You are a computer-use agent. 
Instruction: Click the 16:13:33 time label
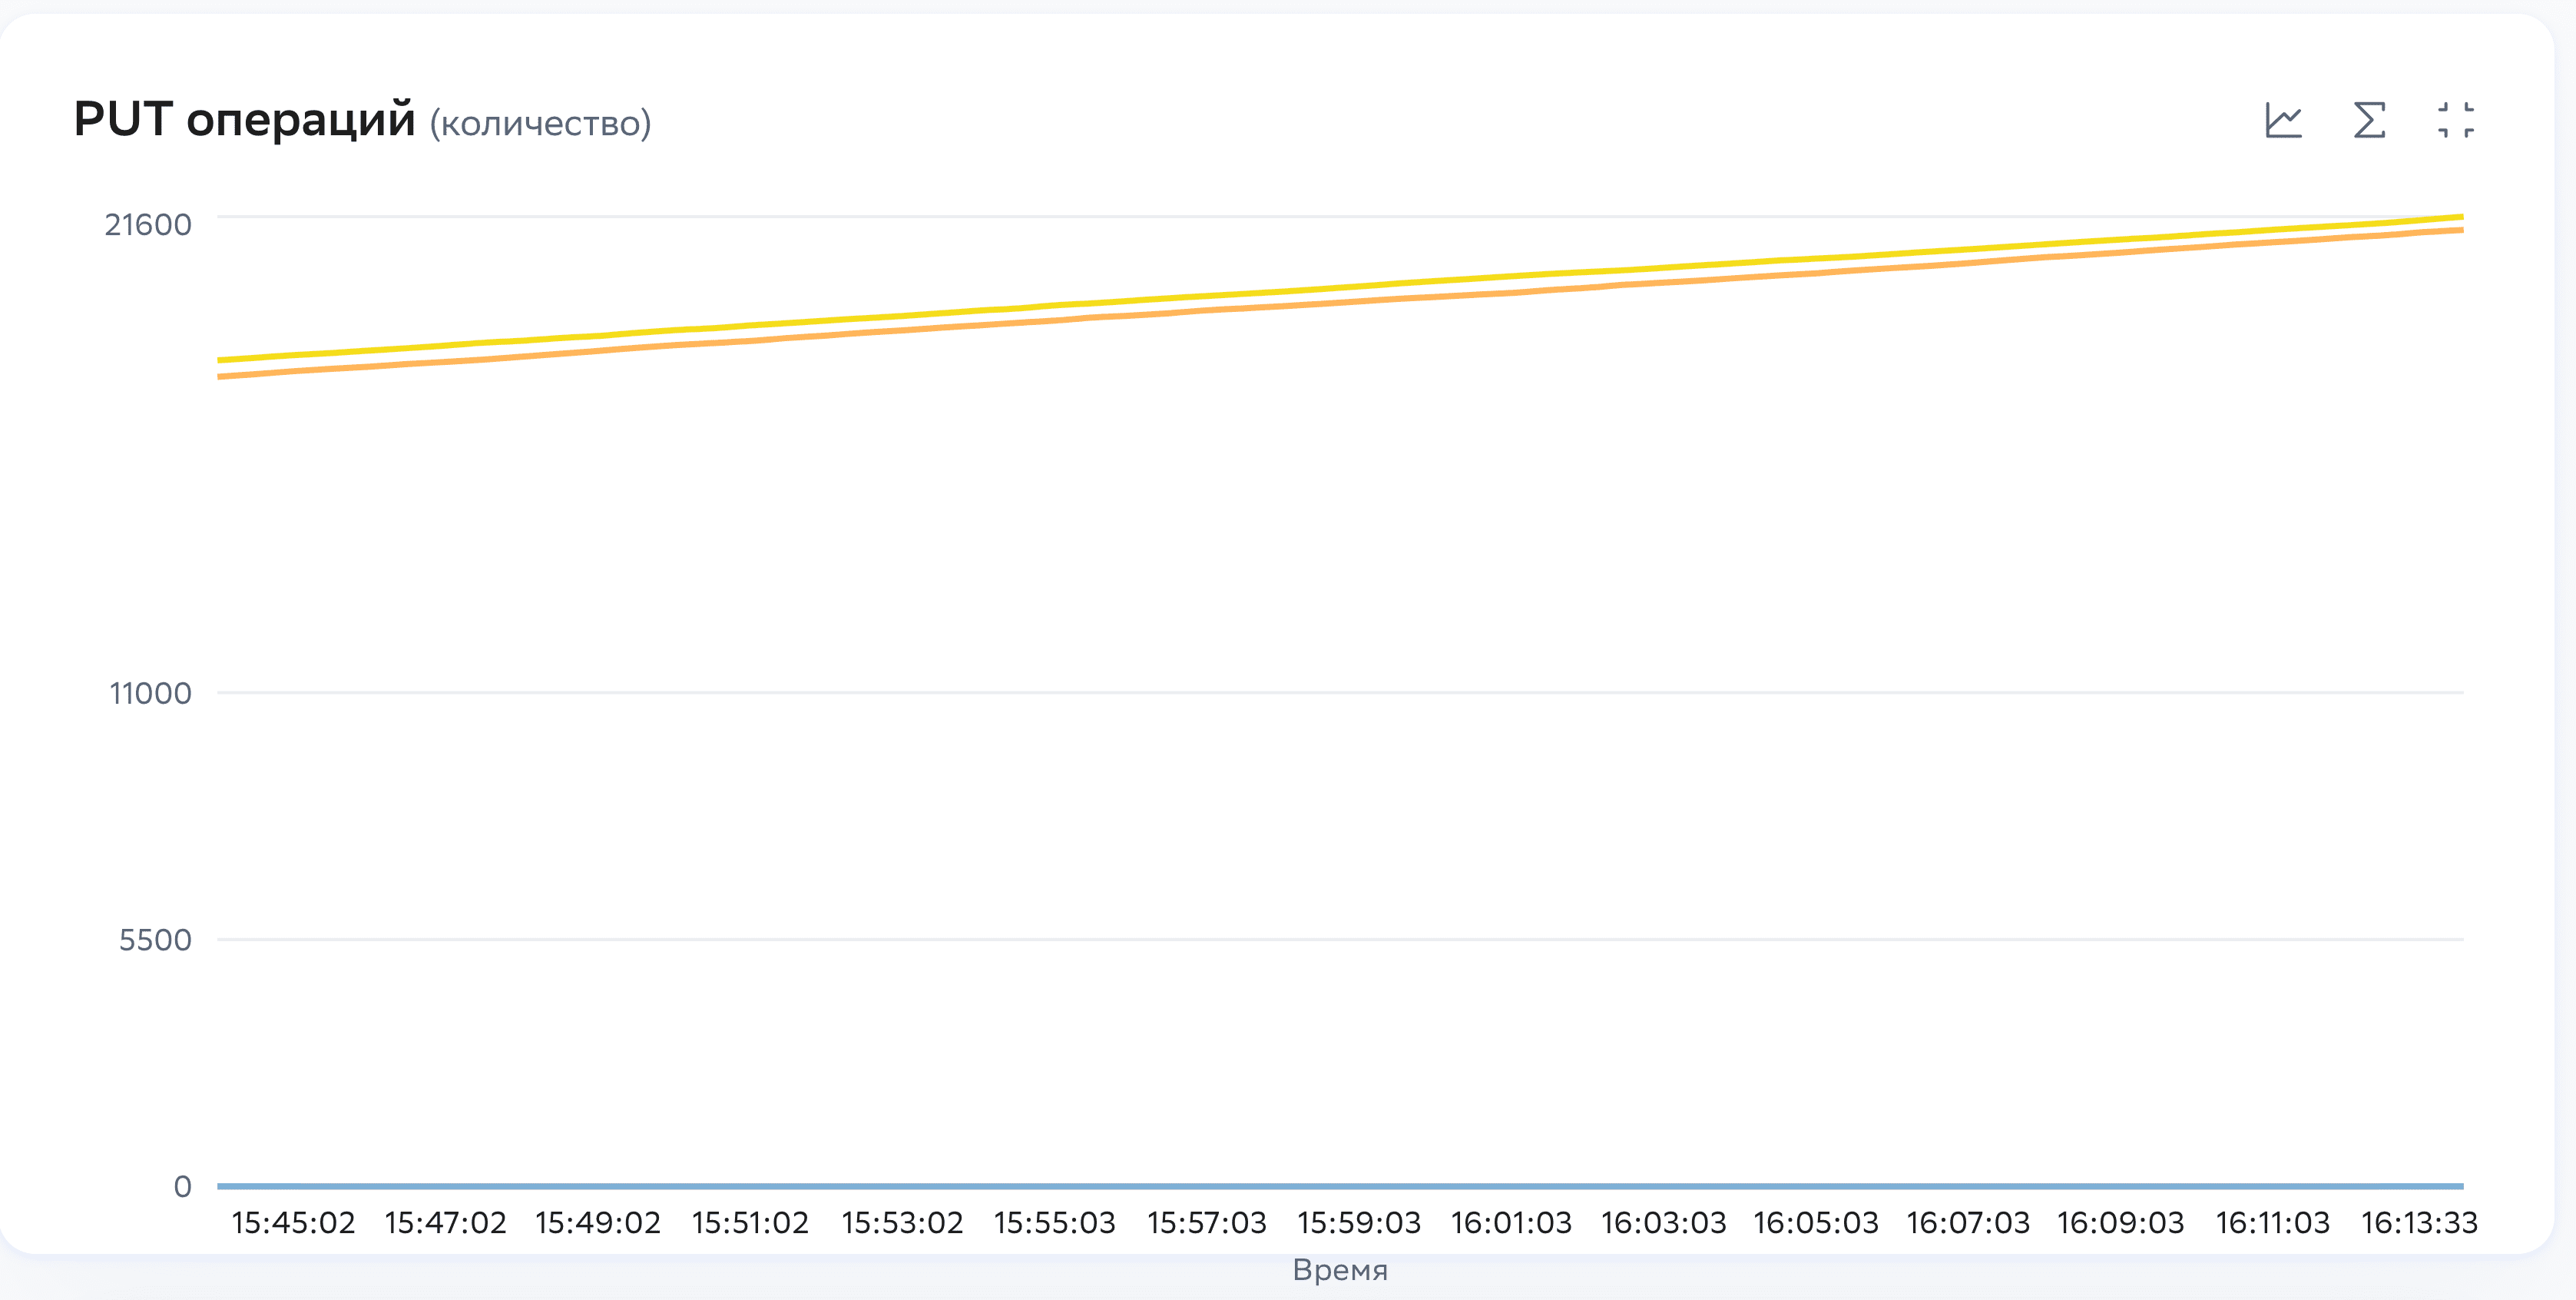tap(2419, 1223)
